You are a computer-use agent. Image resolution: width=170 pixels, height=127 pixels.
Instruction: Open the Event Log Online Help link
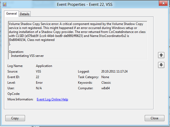(52, 99)
